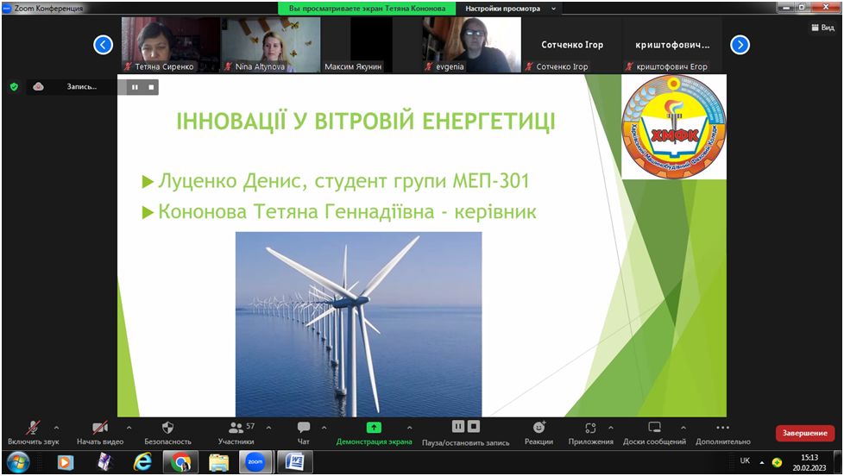The image size is (844, 476).
Task: Click the taskbar icon right of media player
Action: click(104, 462)
